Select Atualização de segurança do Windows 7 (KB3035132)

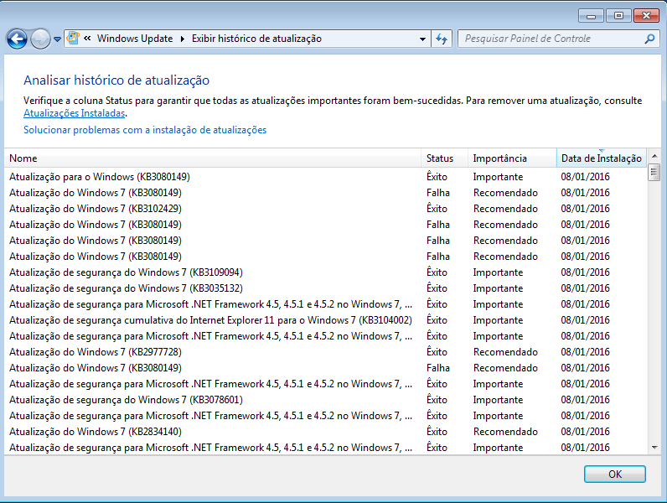point(325,288)
